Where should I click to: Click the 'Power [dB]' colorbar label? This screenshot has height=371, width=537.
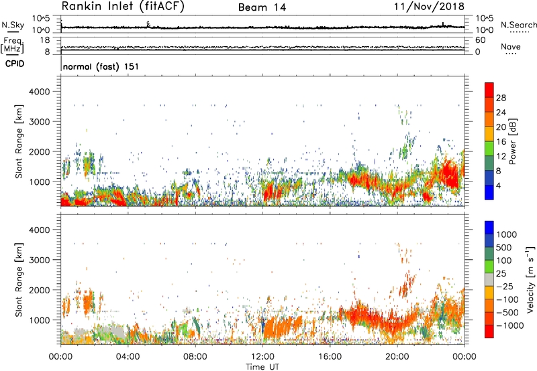tap(512, 141)
